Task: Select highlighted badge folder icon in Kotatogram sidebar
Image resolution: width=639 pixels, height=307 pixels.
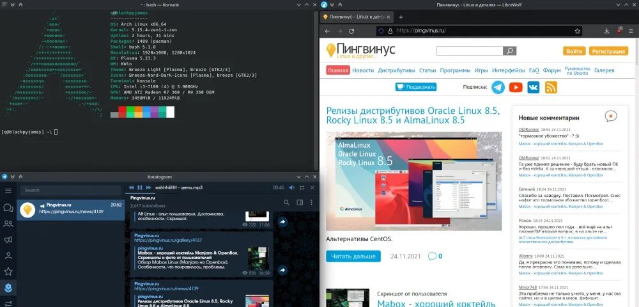Action: tap(8, 288)
